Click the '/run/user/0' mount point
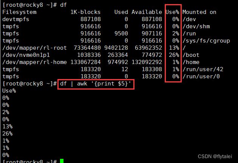This screenshot has width=238, height=163. coord(201,76)
